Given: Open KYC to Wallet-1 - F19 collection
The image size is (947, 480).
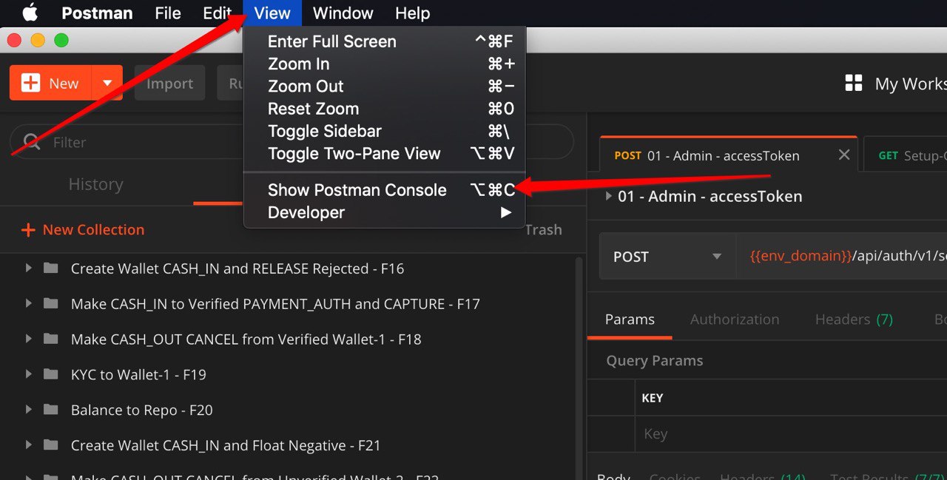Looking at the screenshot, I should 138,375.
